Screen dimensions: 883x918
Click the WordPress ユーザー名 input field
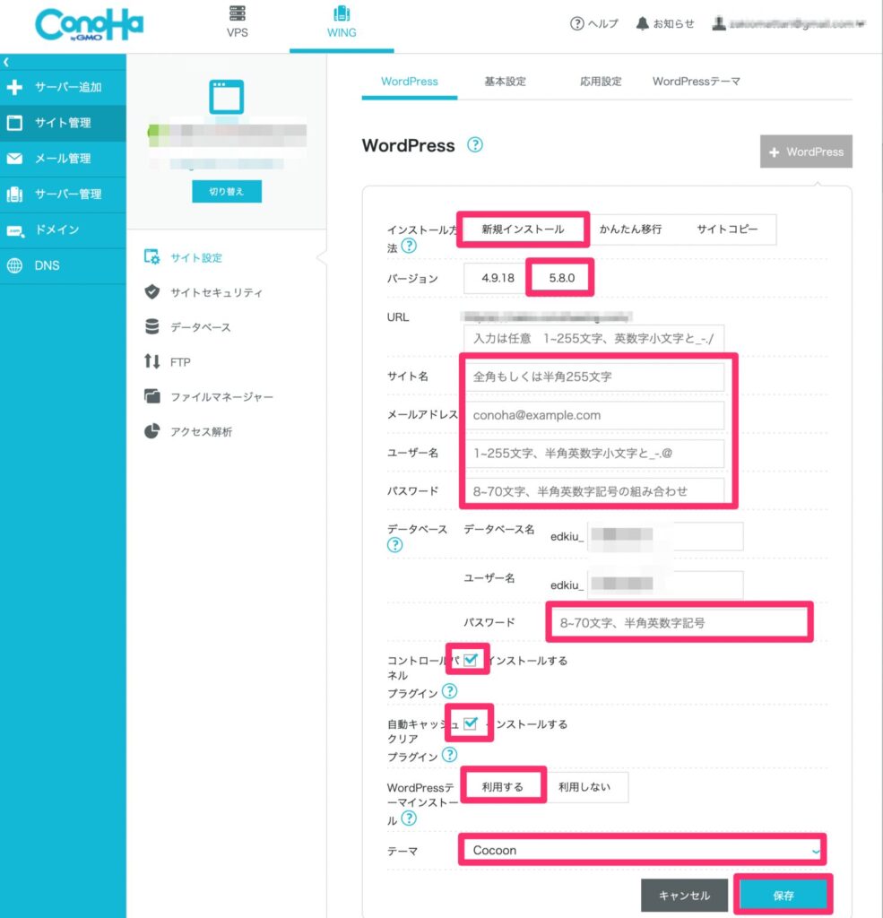[x=593, y=453]
